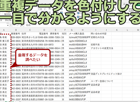Screen dimensions: 140x102
Task: Click the email cell starting with marik
Action: [72, 81]
